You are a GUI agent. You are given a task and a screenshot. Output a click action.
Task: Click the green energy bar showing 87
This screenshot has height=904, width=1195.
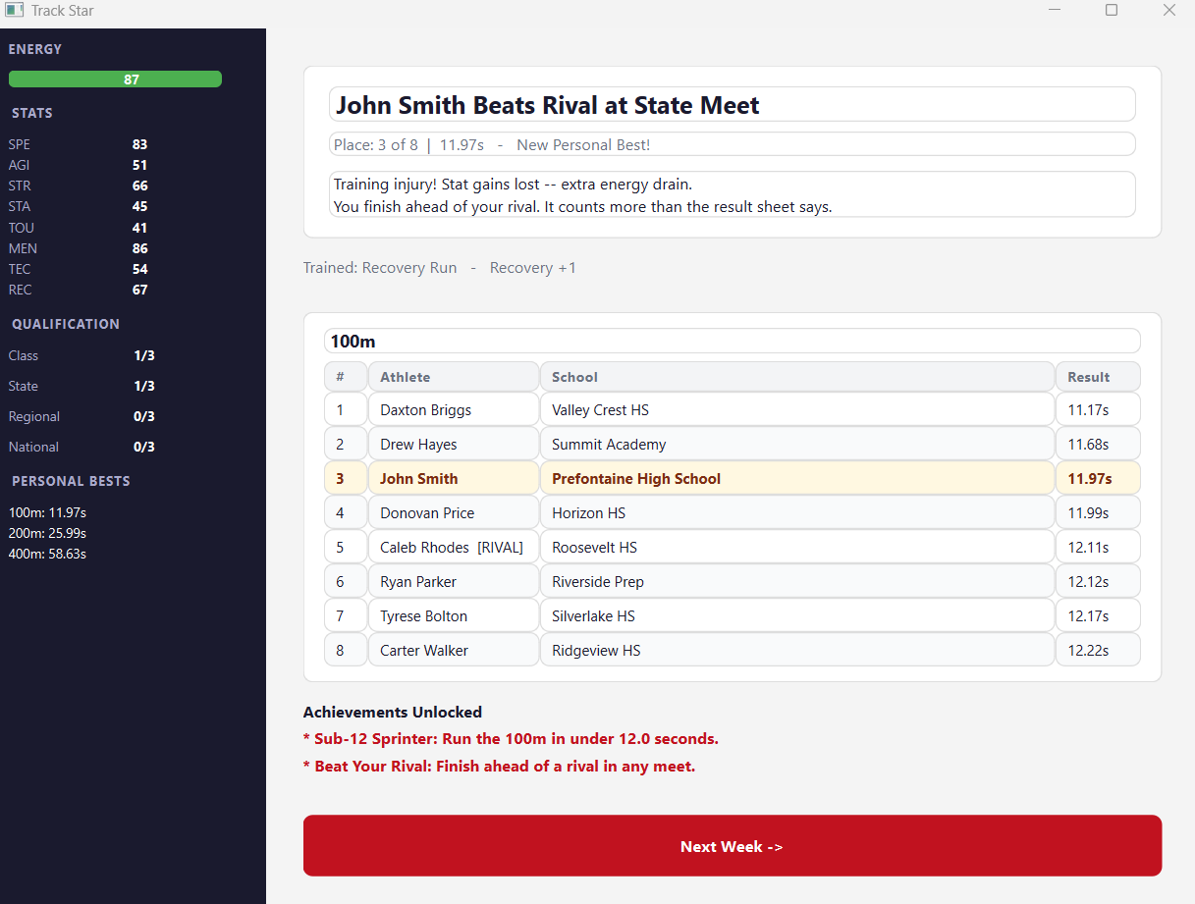(115, 80)
